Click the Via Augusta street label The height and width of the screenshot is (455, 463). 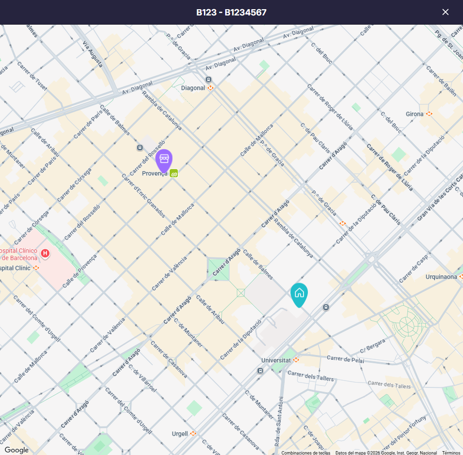point(93,54)
